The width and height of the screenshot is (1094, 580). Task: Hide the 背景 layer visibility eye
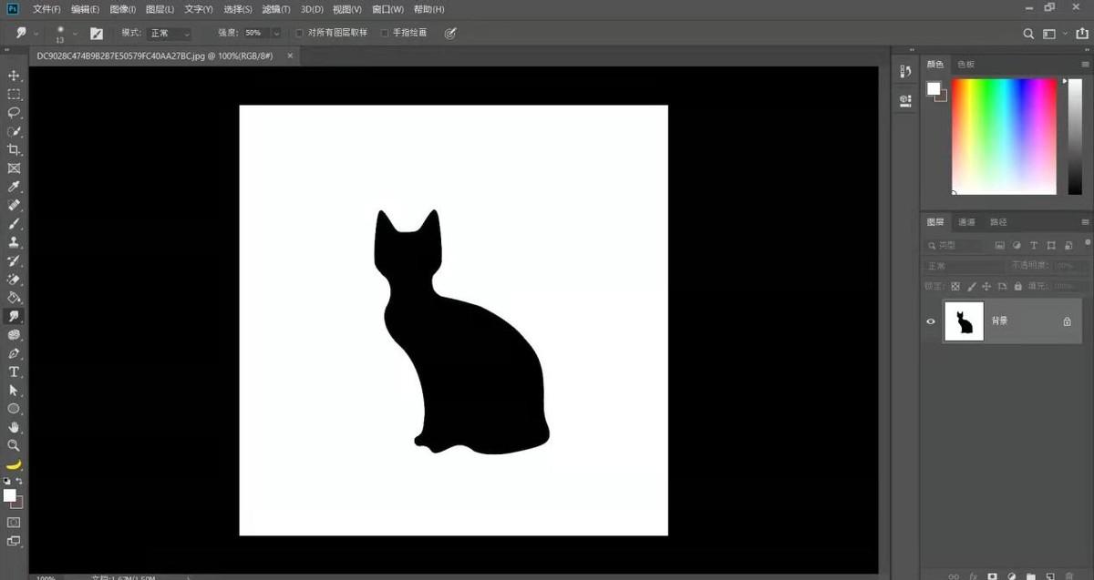coord(931,321)
